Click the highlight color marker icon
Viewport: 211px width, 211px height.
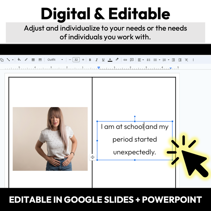117,60
